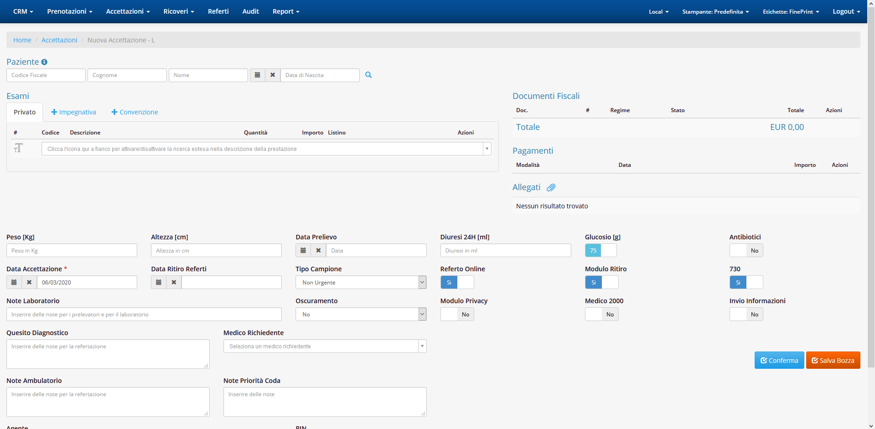Open calendar for Data Ritiro Referti
Viewport: 875px width, 429px height.
[x=159, y=282]
